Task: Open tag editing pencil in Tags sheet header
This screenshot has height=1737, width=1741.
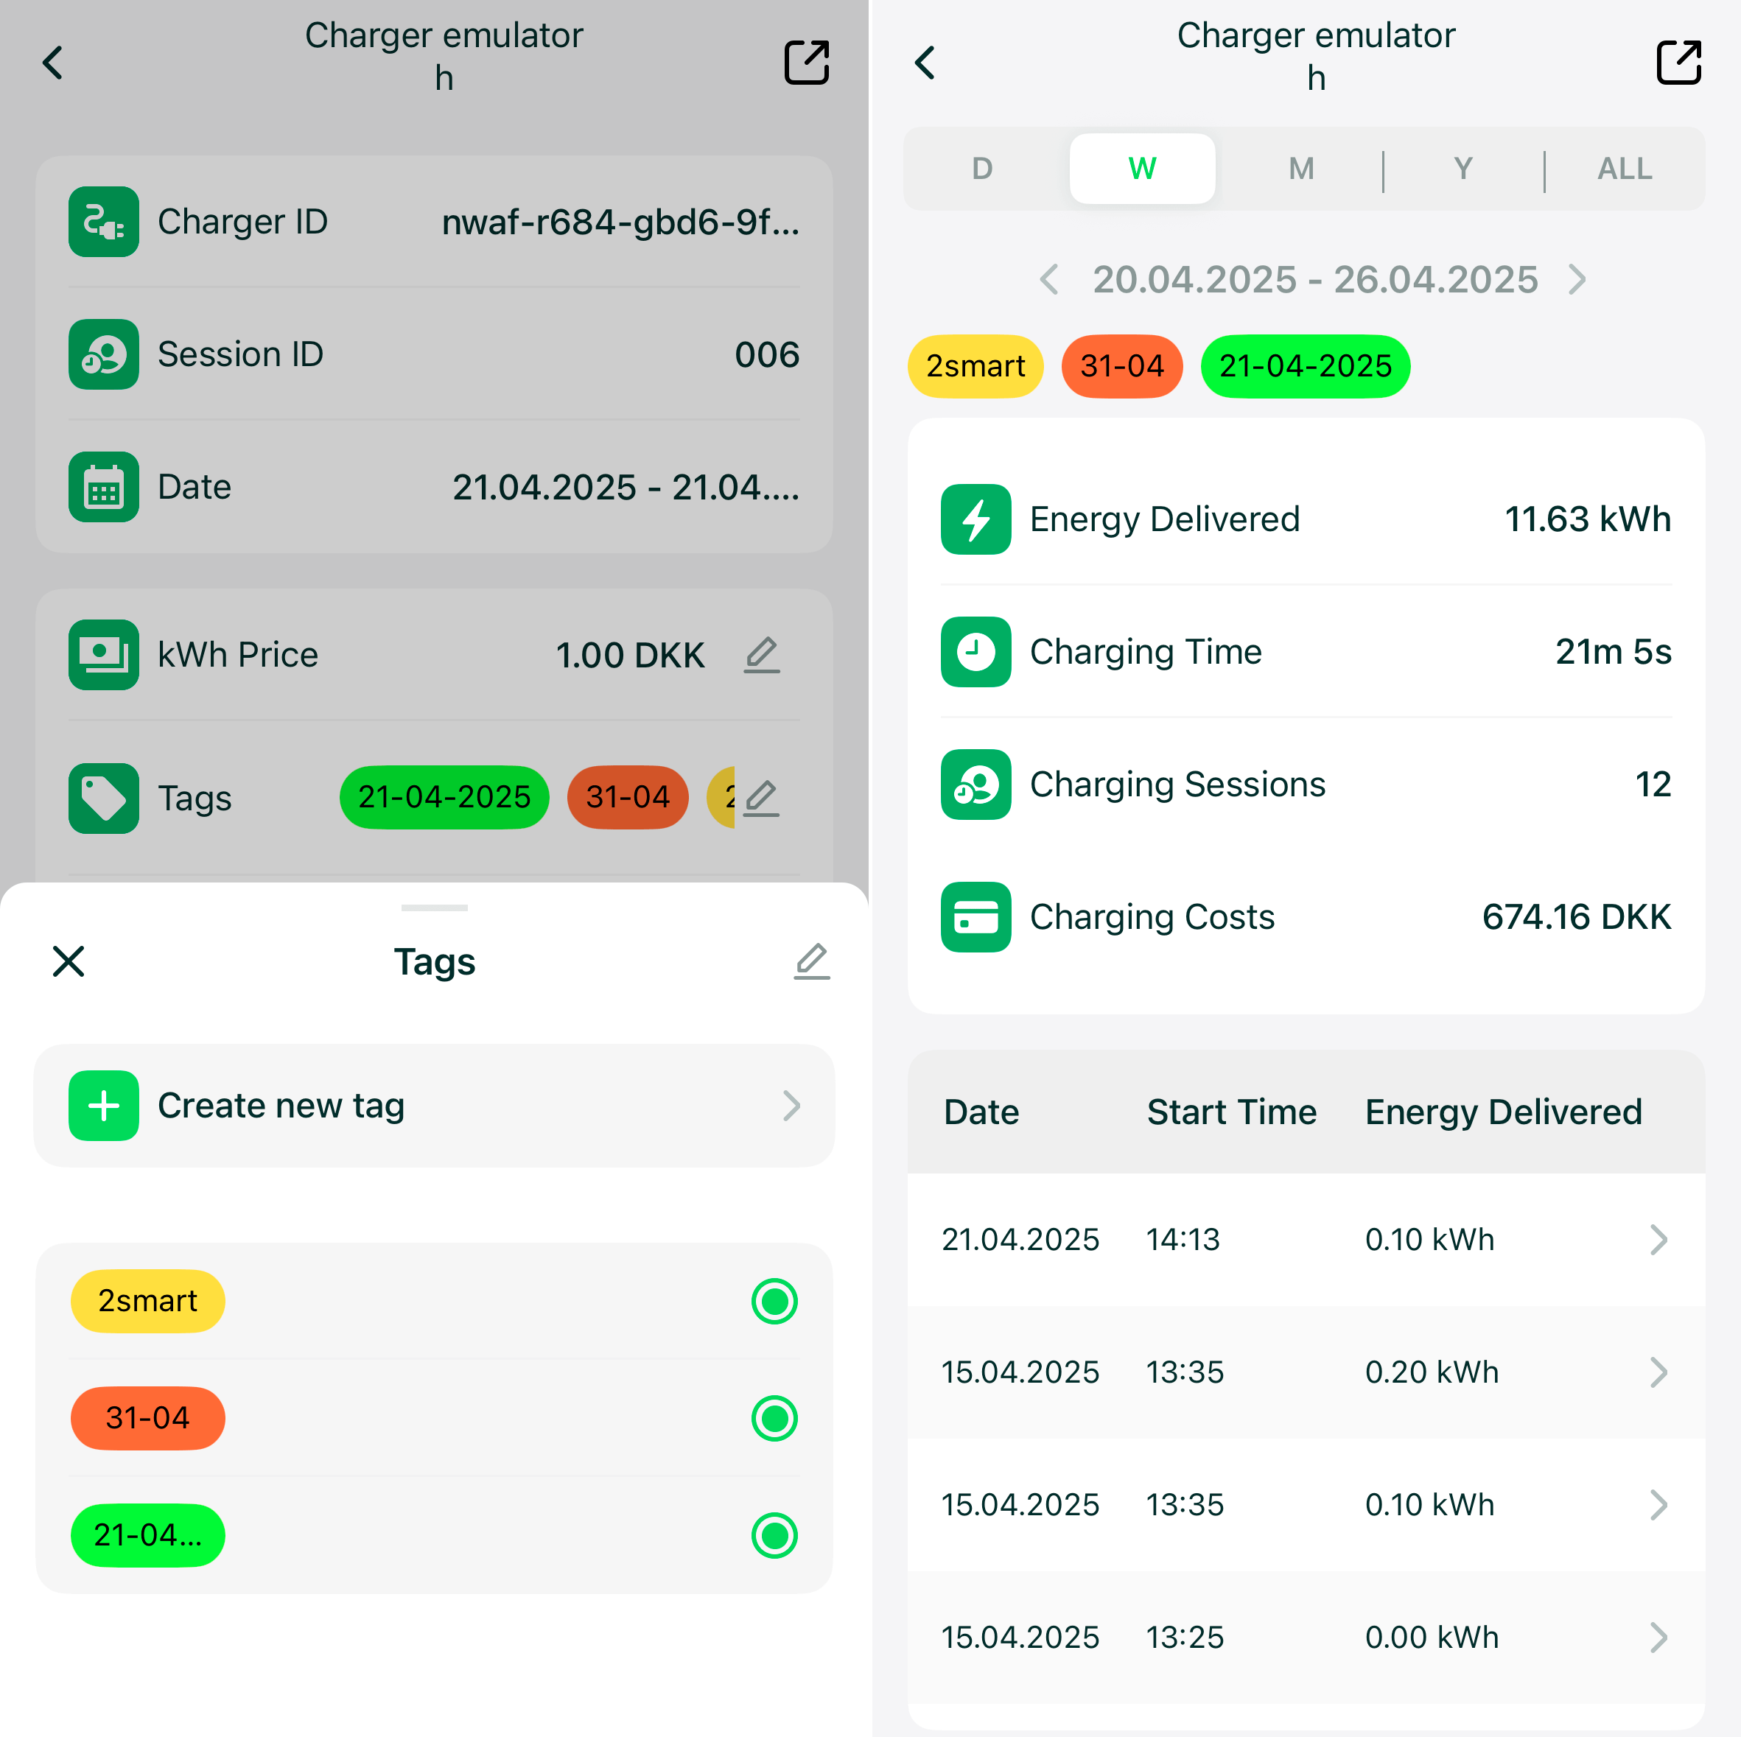Action: point(811,961)
